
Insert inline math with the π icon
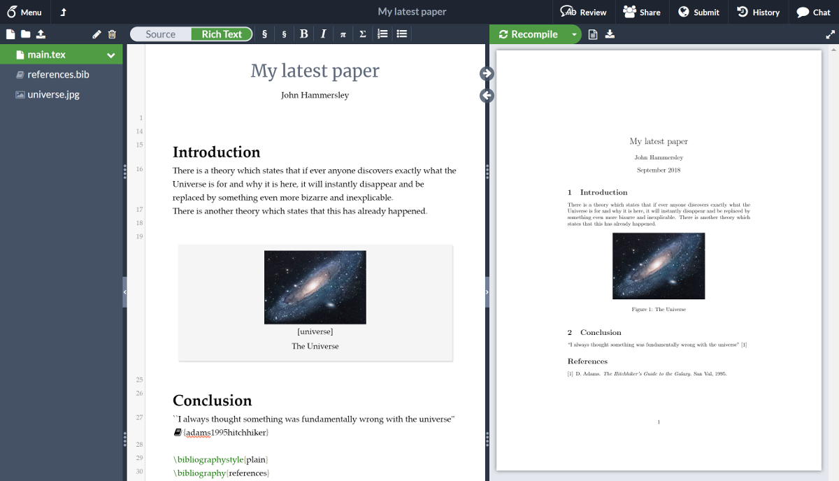pyautogui.click(x=343, y=34)
